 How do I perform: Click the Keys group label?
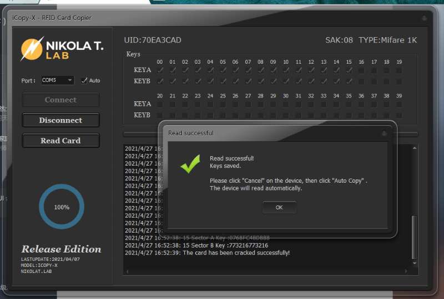(x=133, y=54)
